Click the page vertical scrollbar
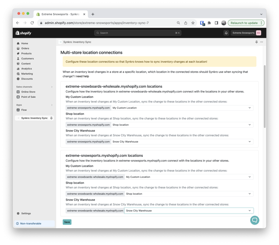Screen dimensions: 279x245 coord(265,97)
